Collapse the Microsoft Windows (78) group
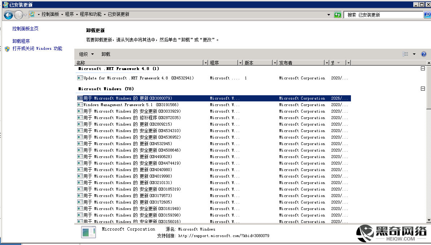 click(x=423, y=89)
